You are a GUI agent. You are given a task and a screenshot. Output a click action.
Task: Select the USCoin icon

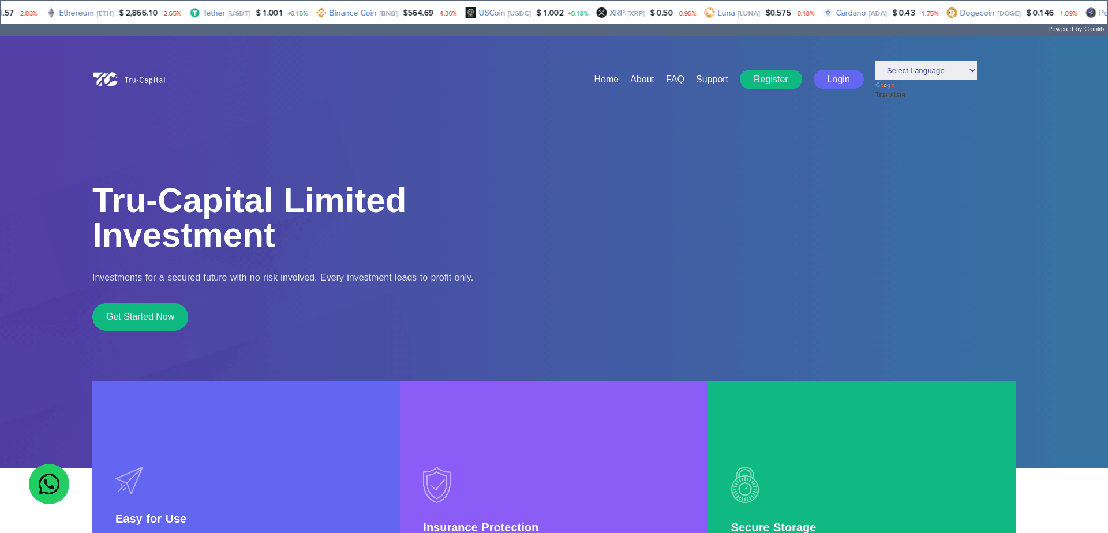click(x=470, y=12)
